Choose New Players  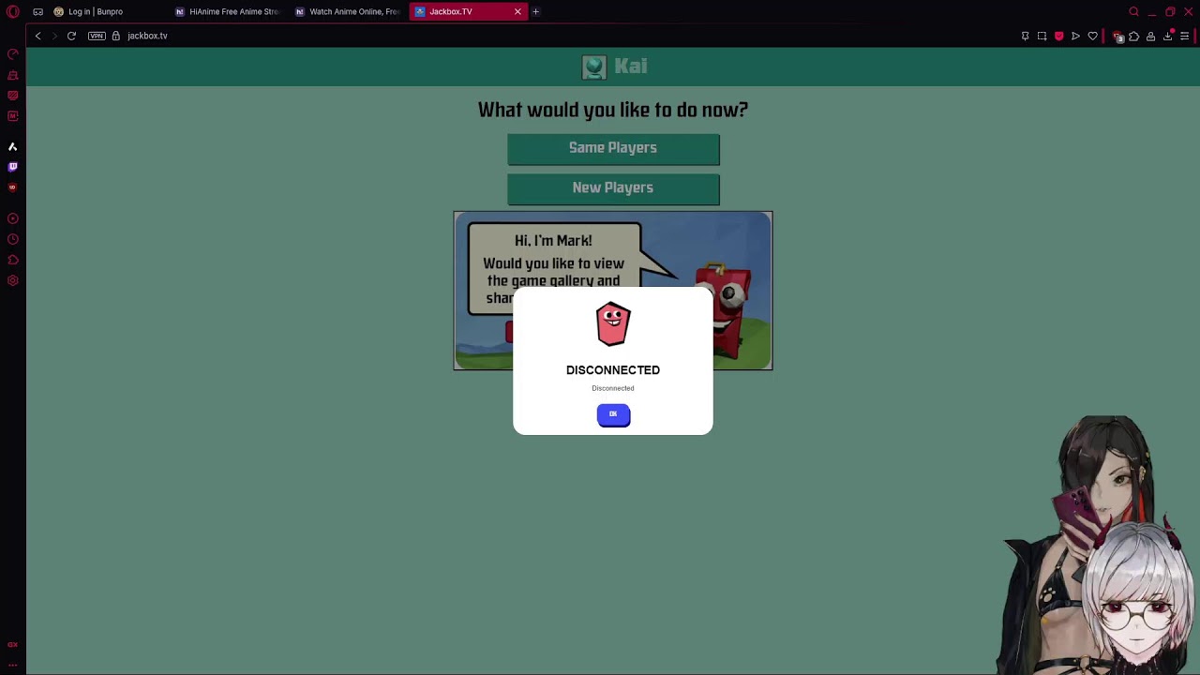(613, 188)
